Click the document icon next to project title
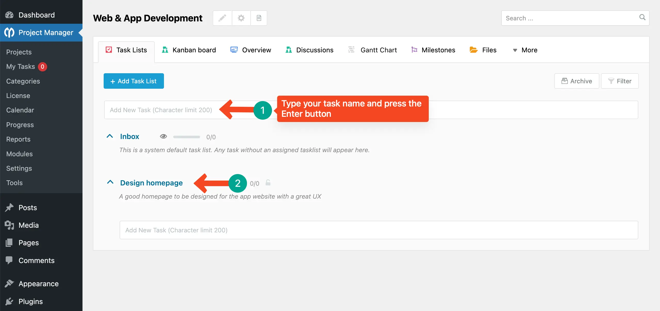The image size is (660, 311). coord(259,18)
